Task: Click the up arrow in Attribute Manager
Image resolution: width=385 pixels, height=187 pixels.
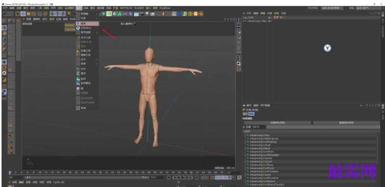Action: point(367,106)
